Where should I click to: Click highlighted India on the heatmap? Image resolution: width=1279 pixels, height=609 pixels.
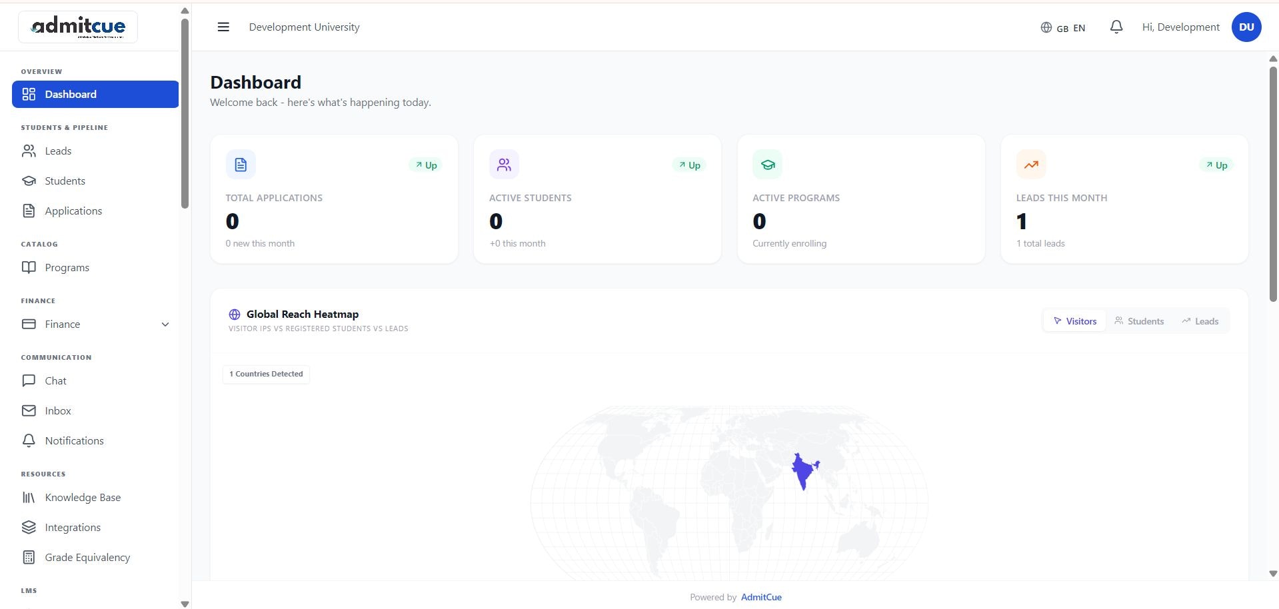point(804,470)
